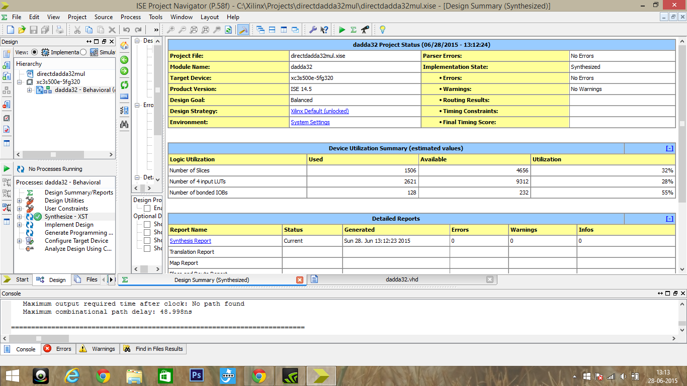The height and width of the screenshot is (386, 687).
Task: Click the tile windows horizontally toolbar icon
Action: [x=272, y=30]
